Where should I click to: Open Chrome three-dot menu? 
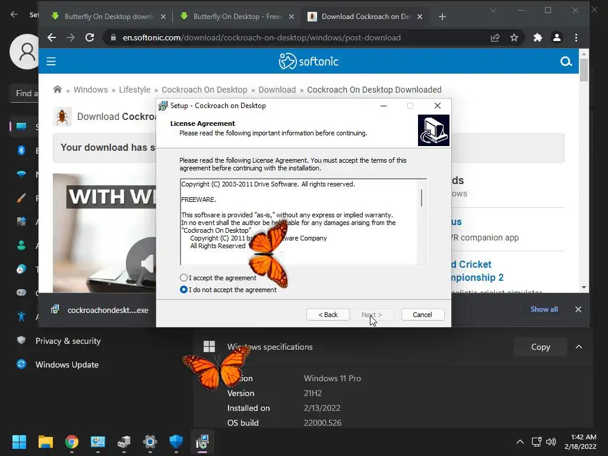pyautogui.click(x=576, y=37)
